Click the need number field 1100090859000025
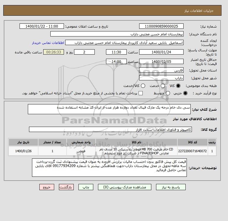 (161, 26)
